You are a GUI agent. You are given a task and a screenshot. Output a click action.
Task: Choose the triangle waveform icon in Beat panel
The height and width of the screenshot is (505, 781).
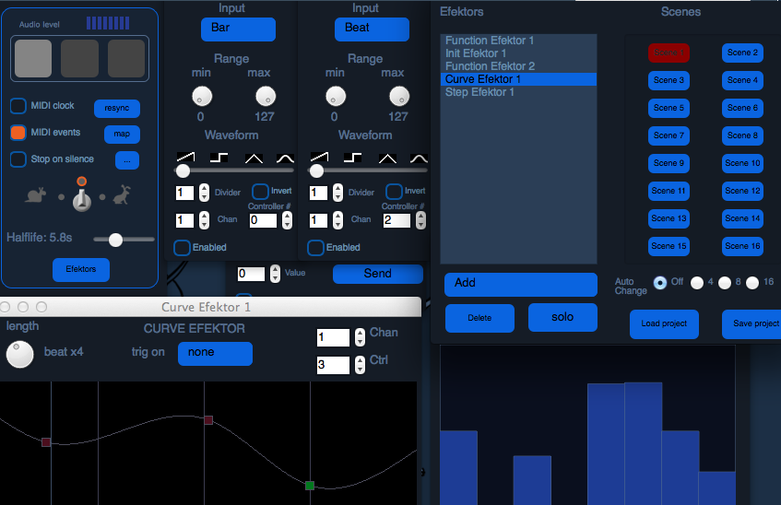tap(385, 158)
